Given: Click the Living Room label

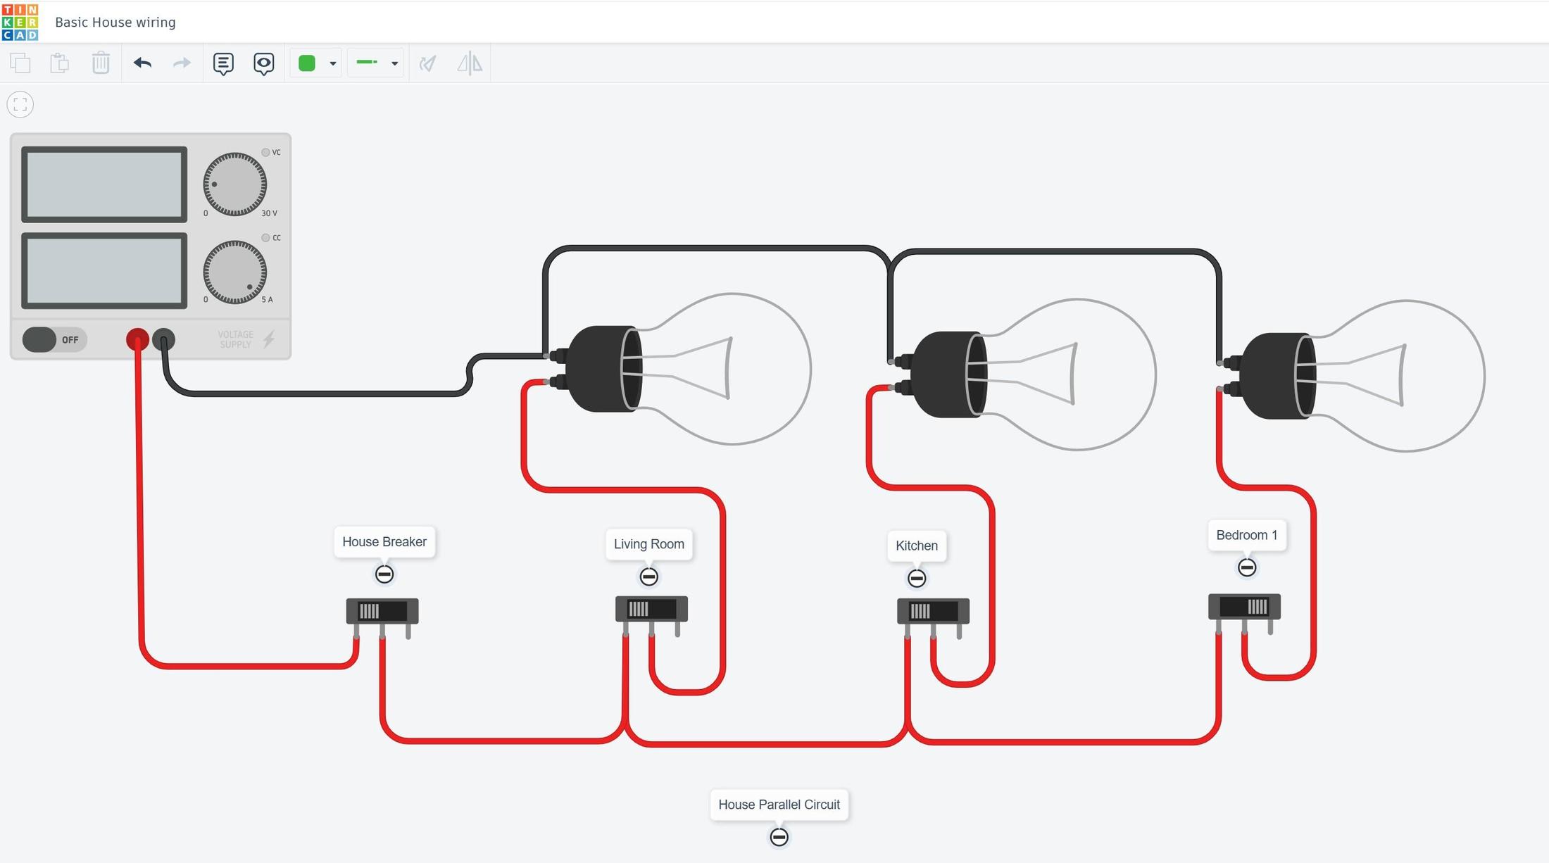Looking at the screenshot, I should tap(649, 544).
